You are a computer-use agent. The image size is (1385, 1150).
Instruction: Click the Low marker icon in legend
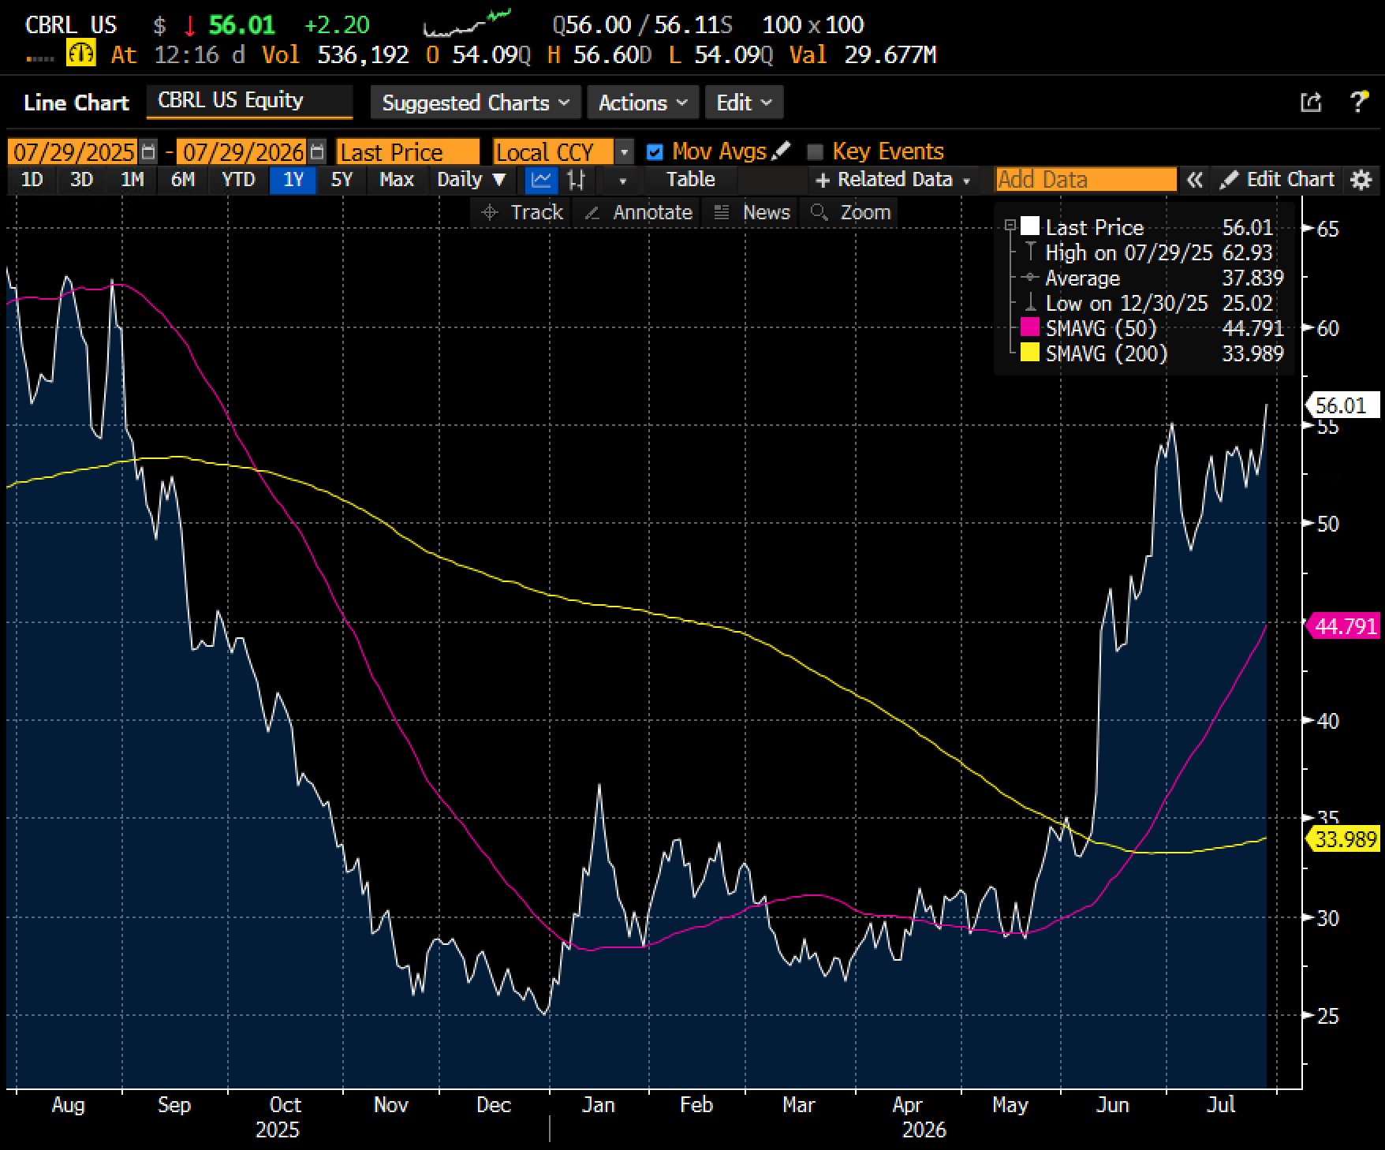click(1030, 303)
